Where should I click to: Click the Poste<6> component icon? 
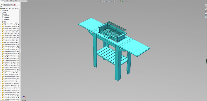[3, 37]
